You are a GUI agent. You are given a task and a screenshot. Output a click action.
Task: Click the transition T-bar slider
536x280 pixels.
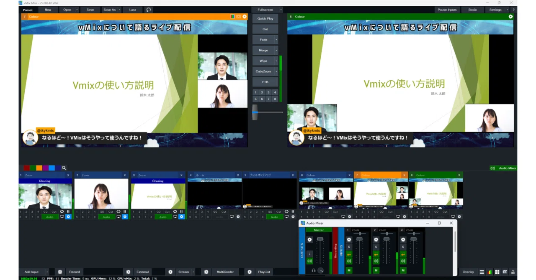pyautogui.click(x=255, y=112)
